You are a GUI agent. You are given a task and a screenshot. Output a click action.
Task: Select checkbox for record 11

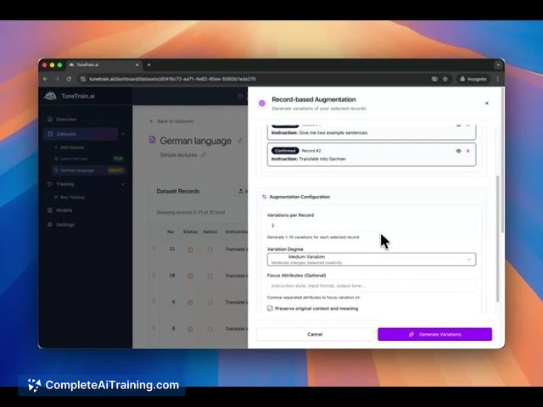tap(210, 249)
